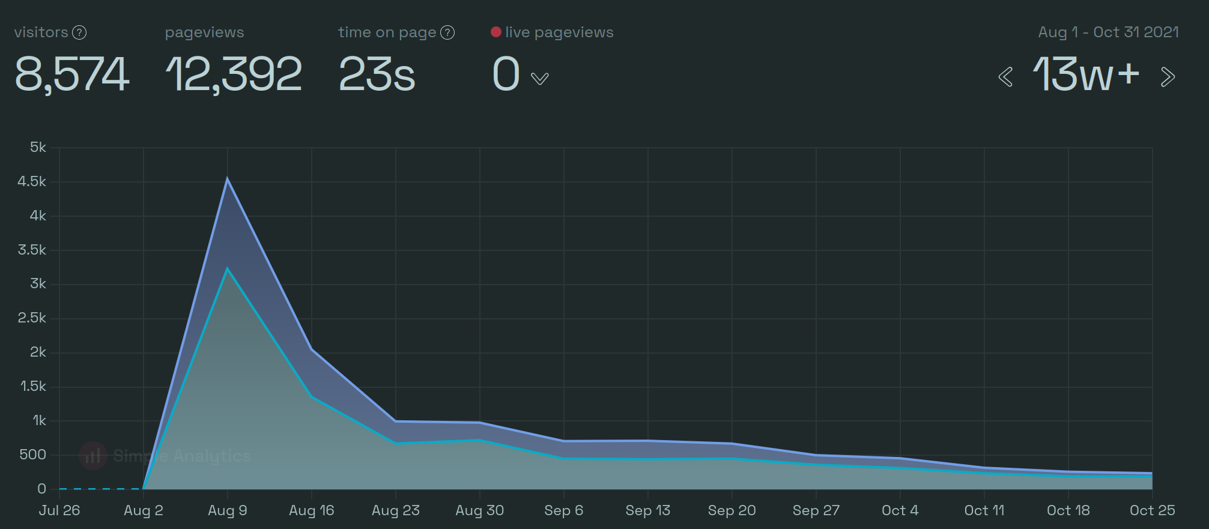Click the red live pageviews indicator dot
Image resolution: width=1209 pixels, height=529 pixels.
496,32
